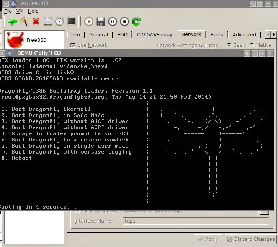Select the FreeBSD virtual machine entry

point(35,40)
